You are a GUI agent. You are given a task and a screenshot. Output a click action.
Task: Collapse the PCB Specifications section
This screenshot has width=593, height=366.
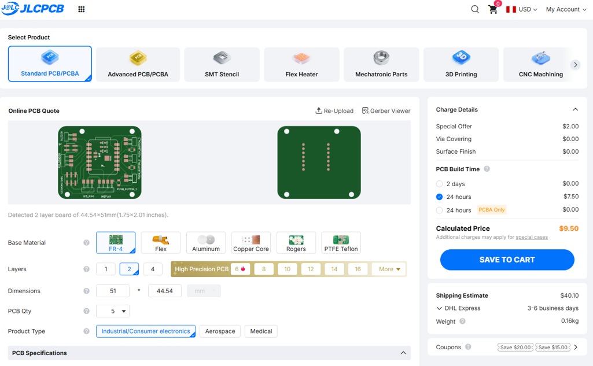point(403,353)
